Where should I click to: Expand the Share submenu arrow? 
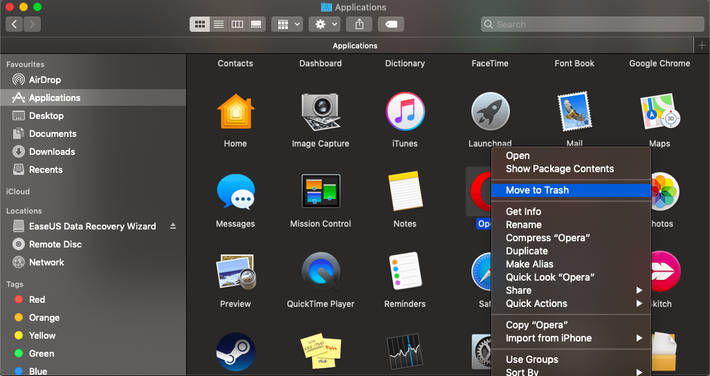tap(639, 290)
